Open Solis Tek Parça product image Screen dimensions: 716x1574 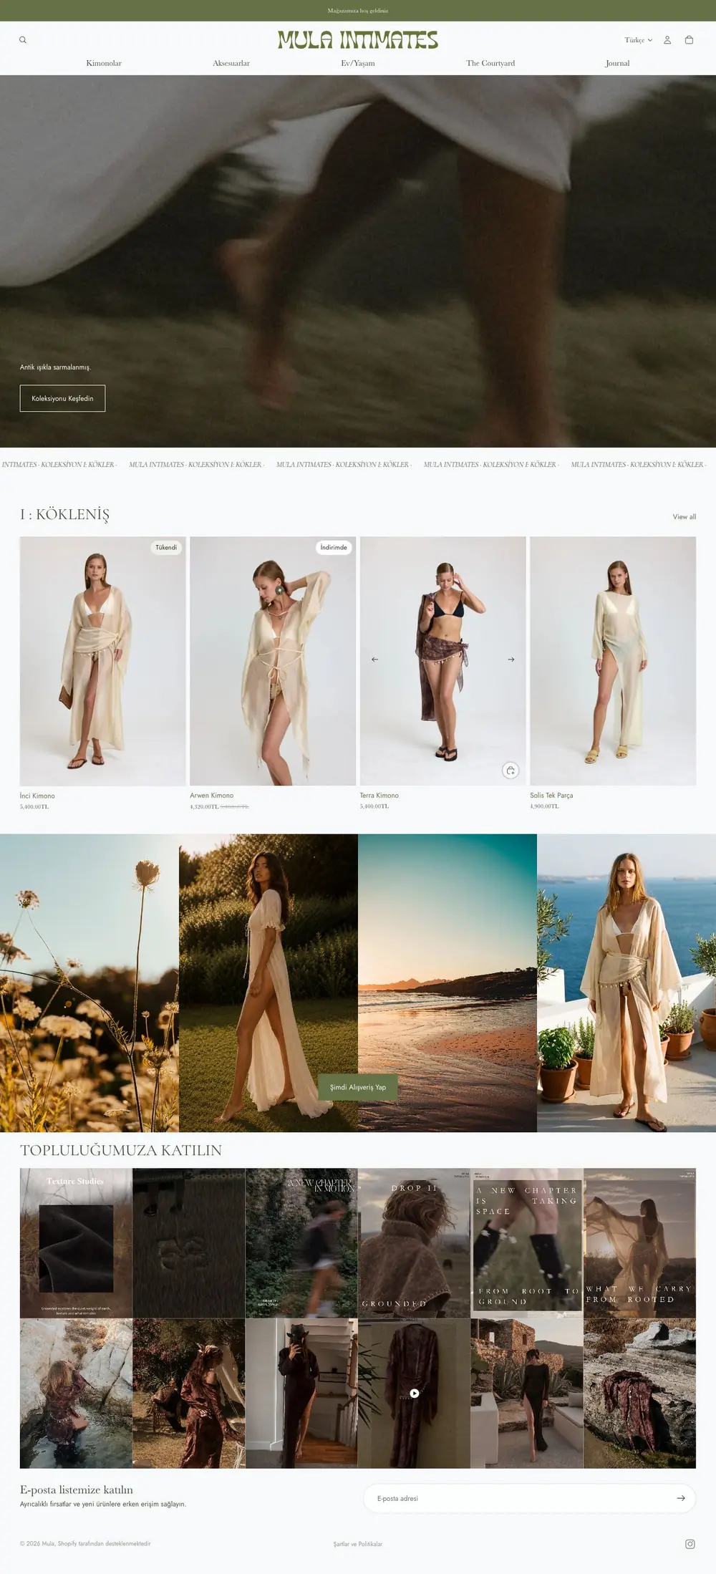coord(613,661)
